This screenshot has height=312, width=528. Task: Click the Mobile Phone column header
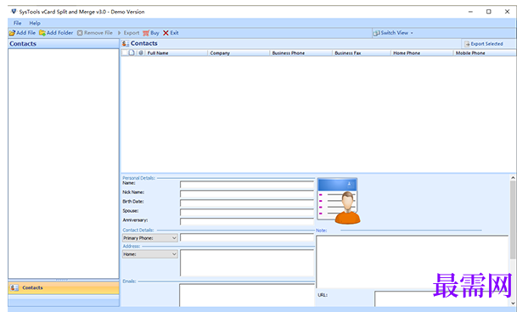[484, 53]
